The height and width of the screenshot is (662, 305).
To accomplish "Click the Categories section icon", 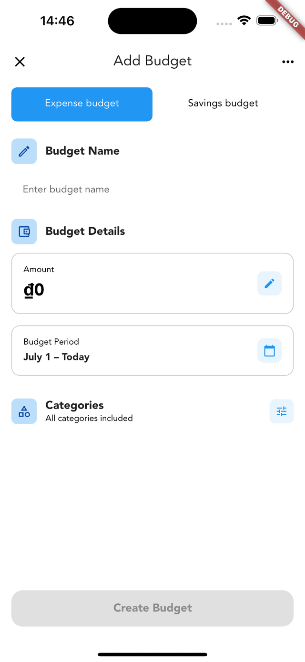I will 24,411.
